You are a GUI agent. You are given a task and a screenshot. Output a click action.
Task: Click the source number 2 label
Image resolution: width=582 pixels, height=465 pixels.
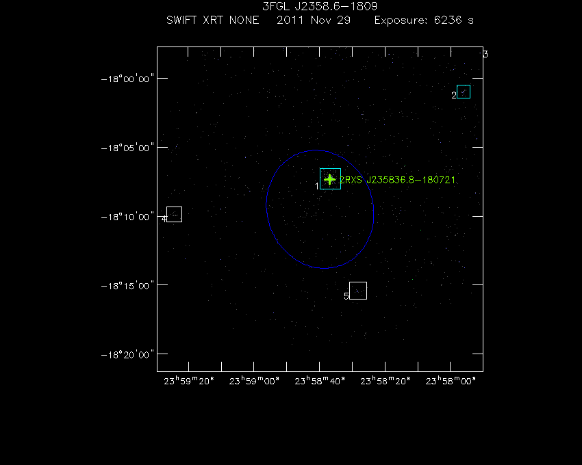pos(453,95)
